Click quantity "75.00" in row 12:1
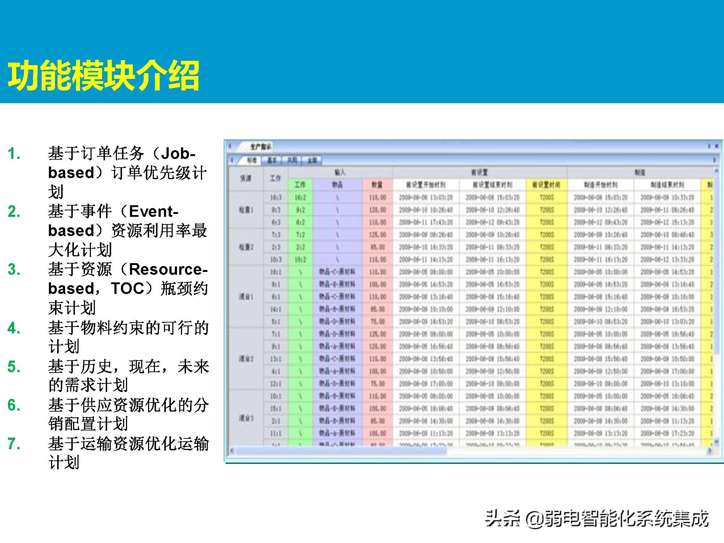Viewport: 724px width, 543px height. 377,383
